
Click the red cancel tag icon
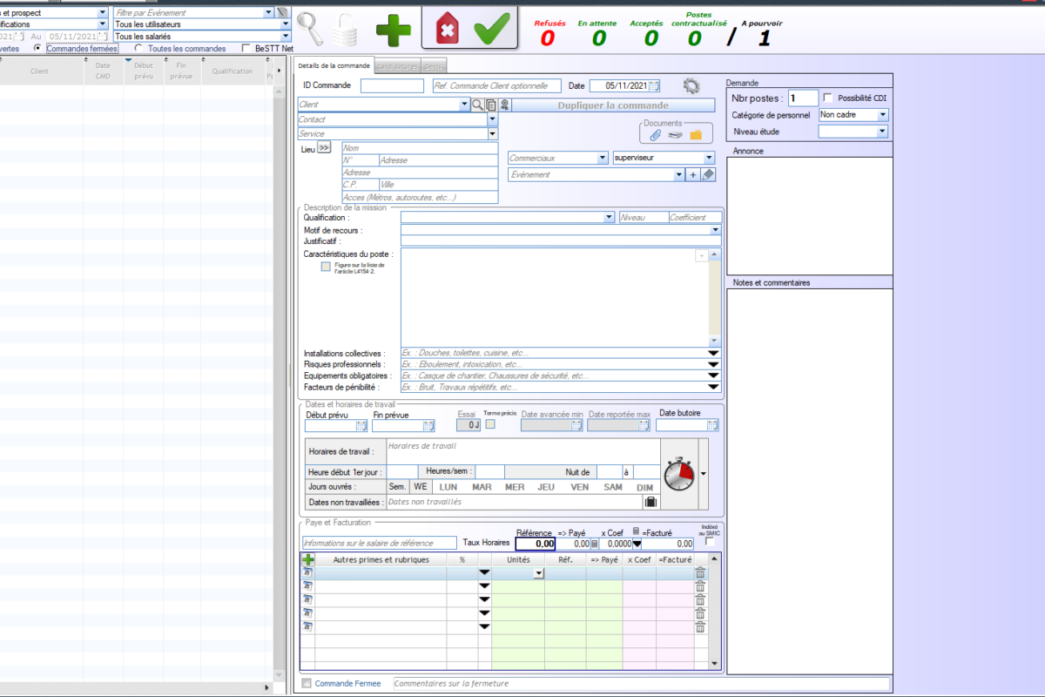446,30
